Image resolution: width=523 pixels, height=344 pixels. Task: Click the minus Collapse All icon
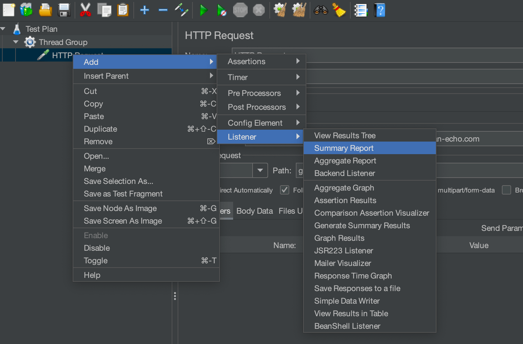point(163,10)
